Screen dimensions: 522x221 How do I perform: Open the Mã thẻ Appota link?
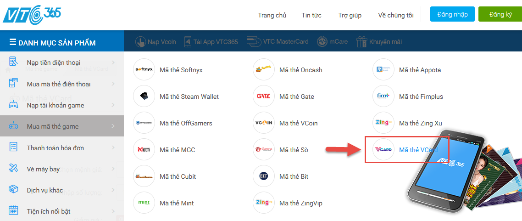click(x=420, y=70)
